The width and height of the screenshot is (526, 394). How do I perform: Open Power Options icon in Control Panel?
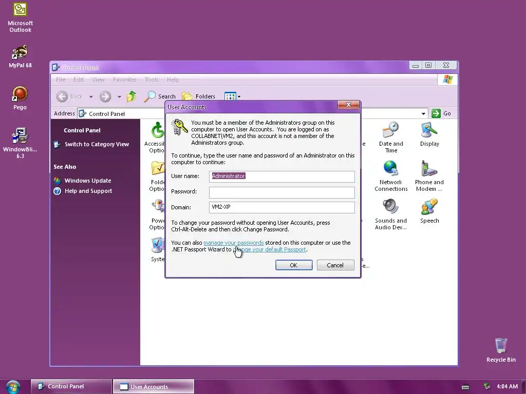click(x=157, y=214)
